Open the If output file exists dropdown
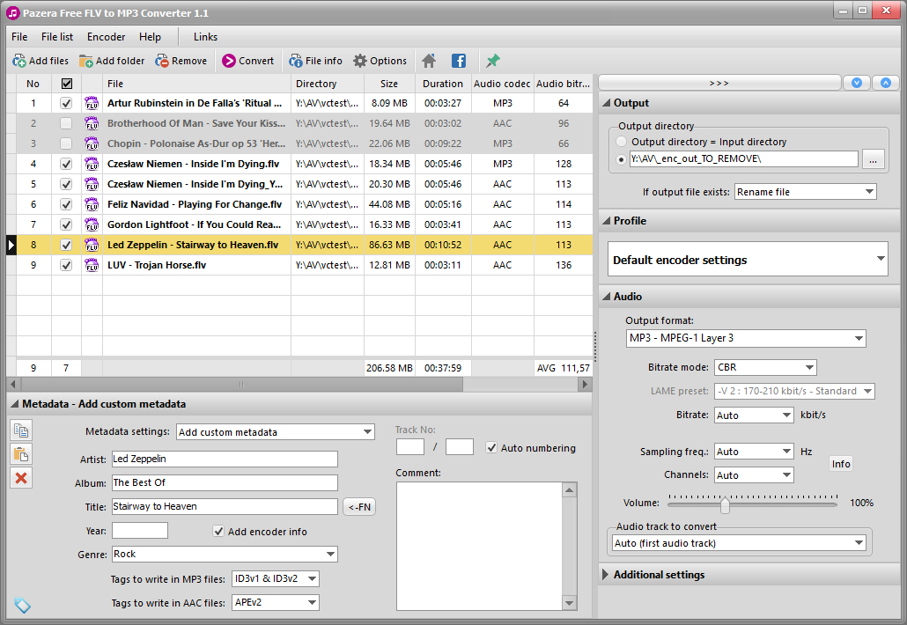907x625 pixels. (x=805, y=192)
